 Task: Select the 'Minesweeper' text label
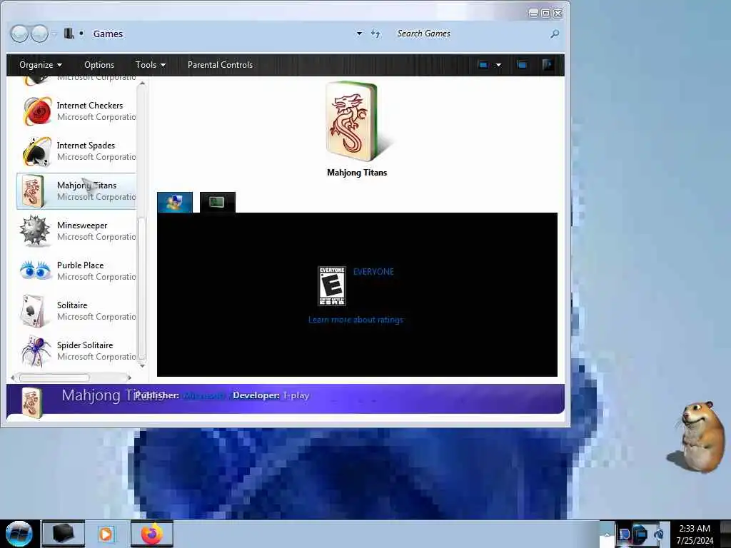[x=82, y=225]
